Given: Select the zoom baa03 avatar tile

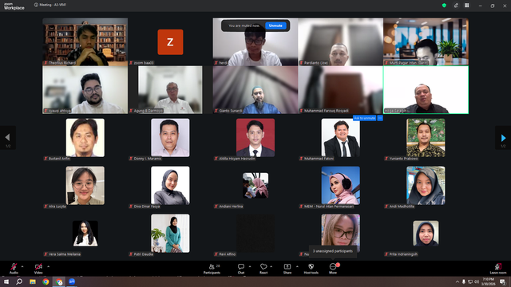Looking at the screenshot, I should click(x=170, y=42).
